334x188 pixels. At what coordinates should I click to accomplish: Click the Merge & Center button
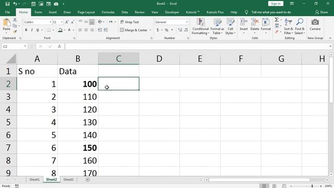[134, 30]
